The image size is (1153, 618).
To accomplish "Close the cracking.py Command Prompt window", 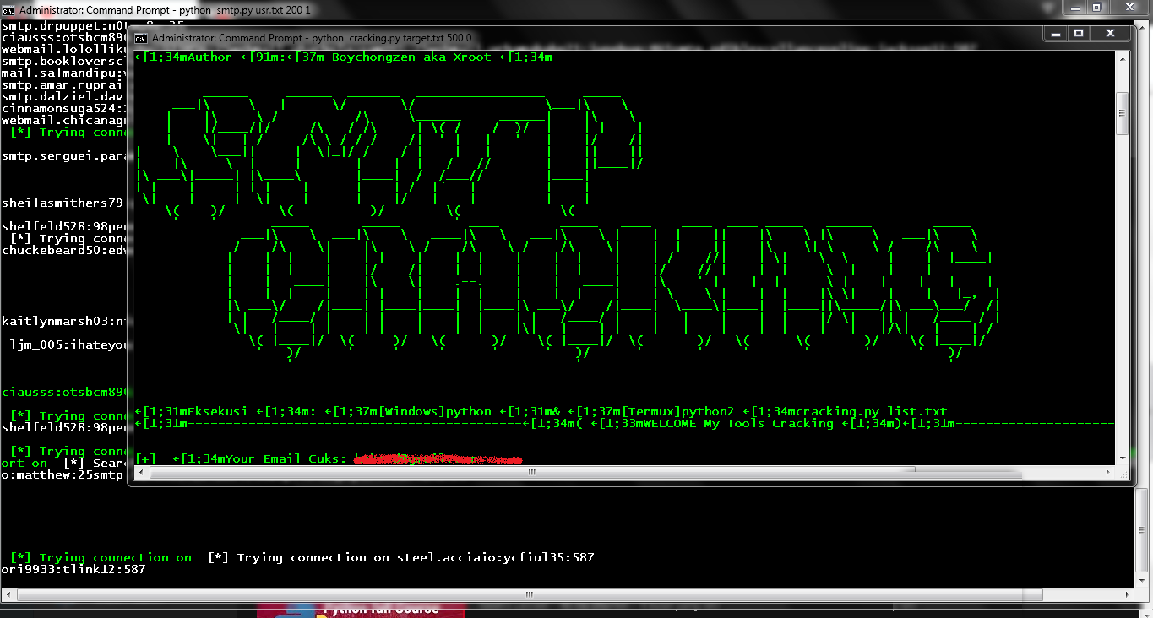I will (x=1110, y=33).
